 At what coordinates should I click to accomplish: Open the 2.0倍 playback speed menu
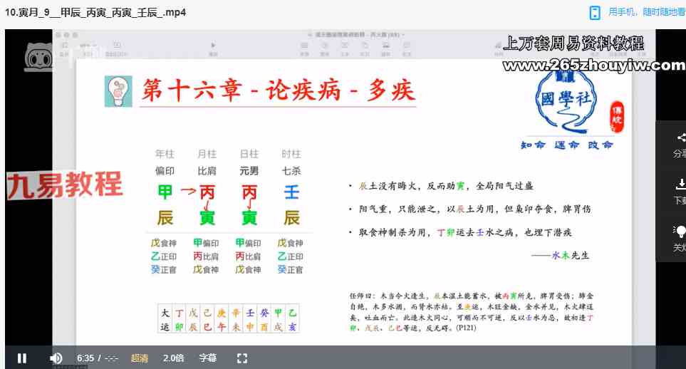coord(174,358)
